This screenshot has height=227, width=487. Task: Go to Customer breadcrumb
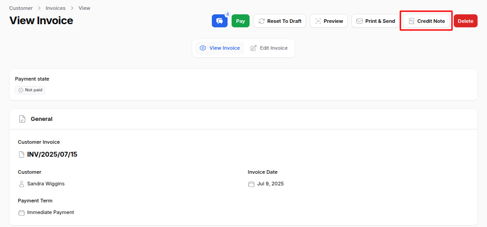click(x=21, y=8)
